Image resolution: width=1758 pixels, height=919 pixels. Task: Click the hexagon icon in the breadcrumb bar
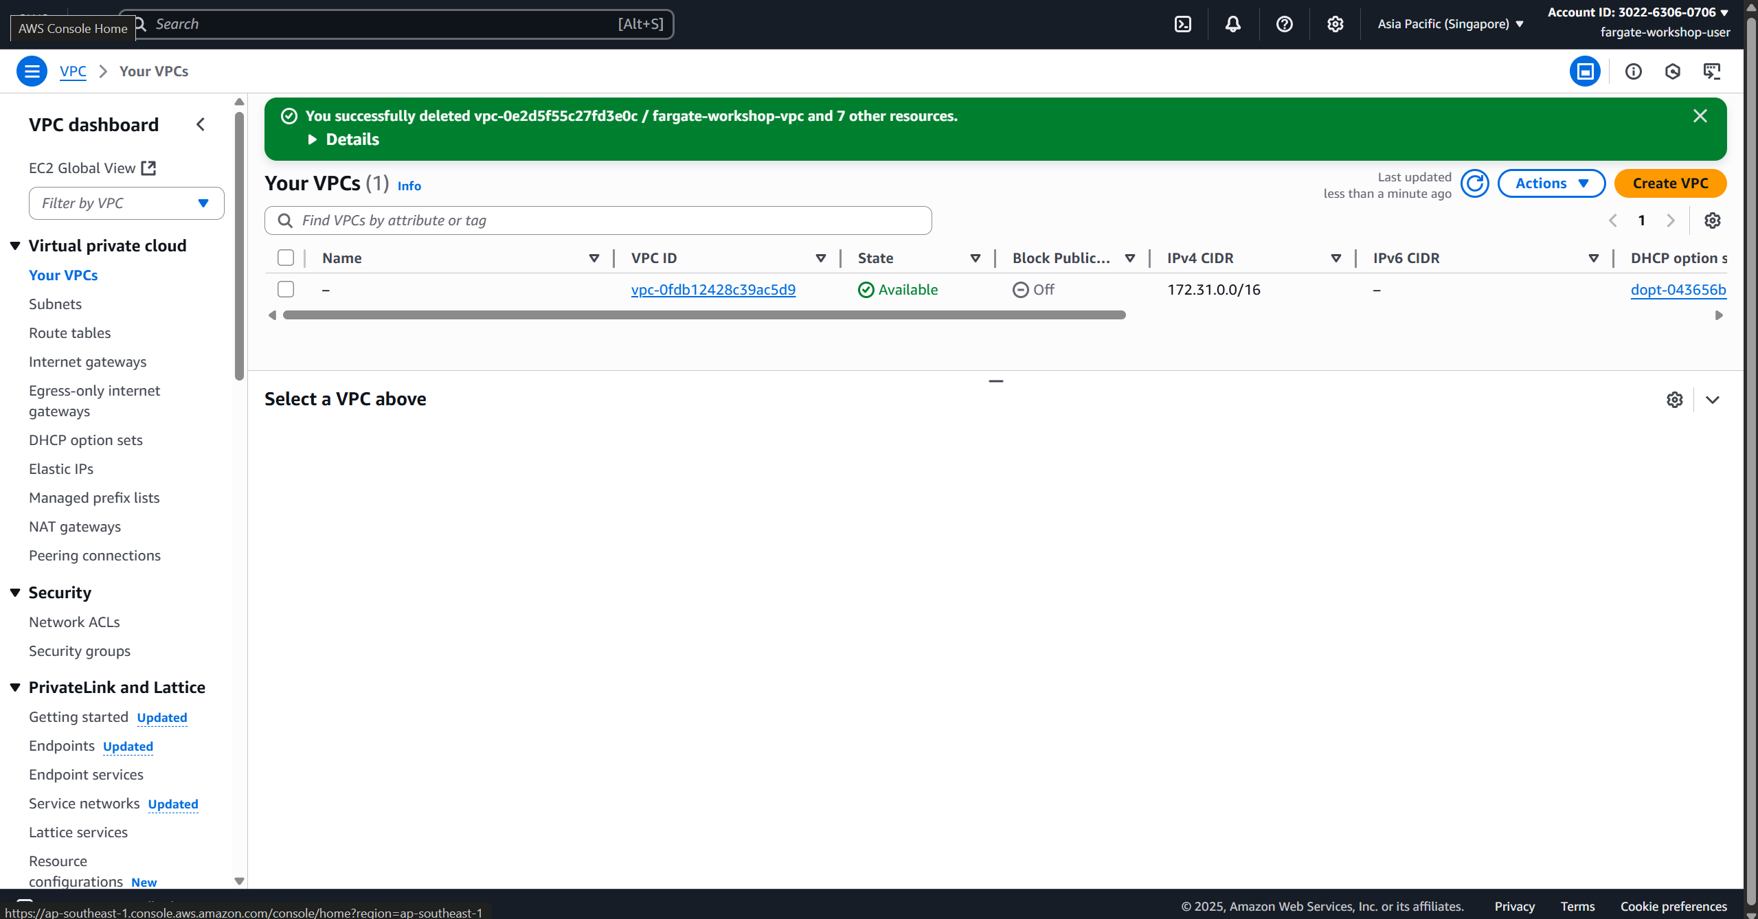1672,71
